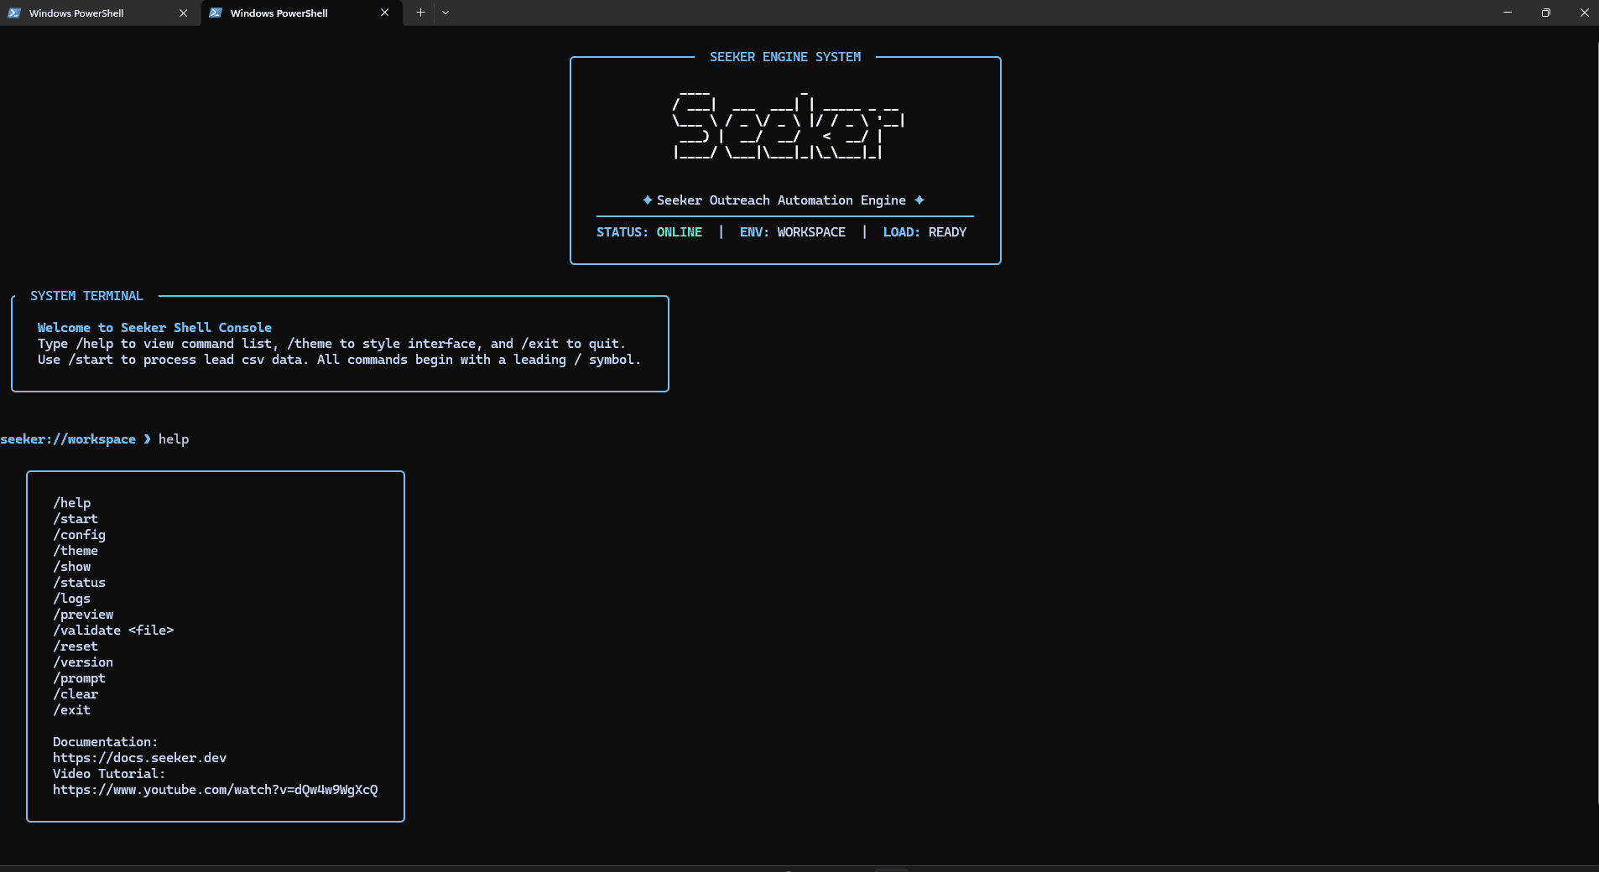This screenshot has width=1599, height=872.
Task: Close the first PowerShell tab
Action: [x=183, y=13]
